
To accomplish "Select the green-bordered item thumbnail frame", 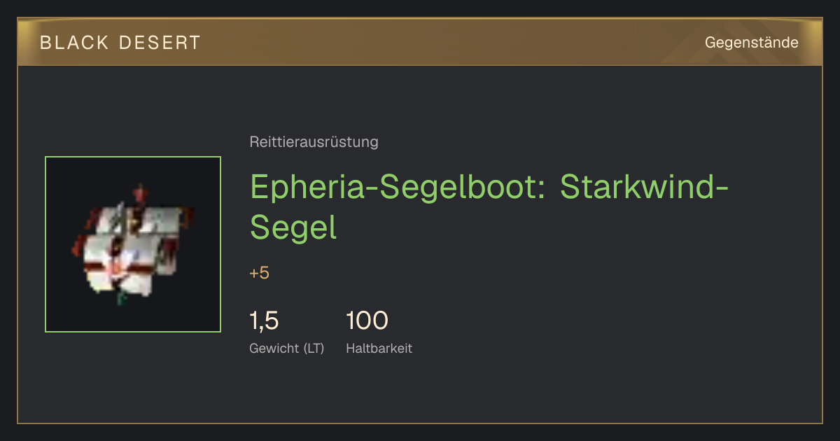I will (x=133, y=244).
